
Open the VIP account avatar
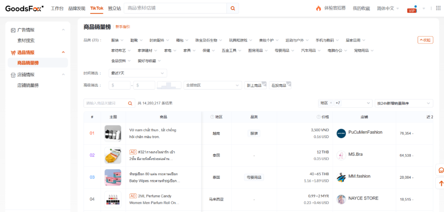click(x=412, y=9)
